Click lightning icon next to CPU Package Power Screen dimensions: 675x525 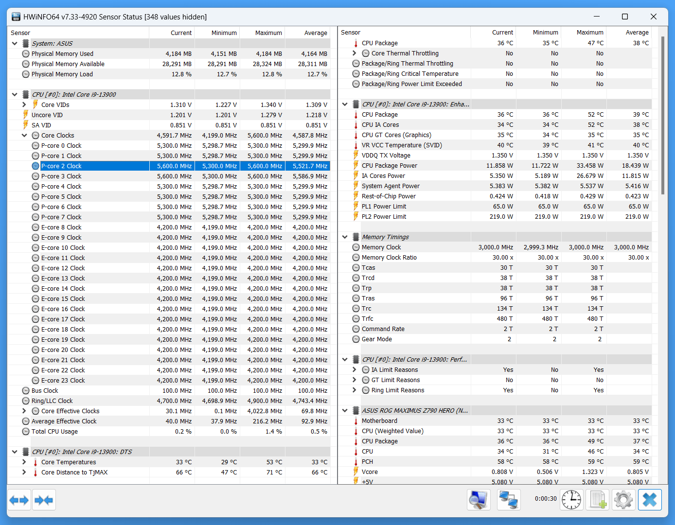coord(356,165)
